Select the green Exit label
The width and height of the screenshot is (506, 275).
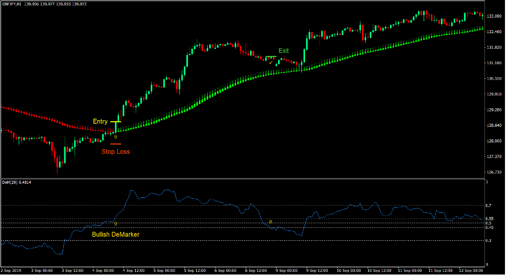tap(284, 51)
